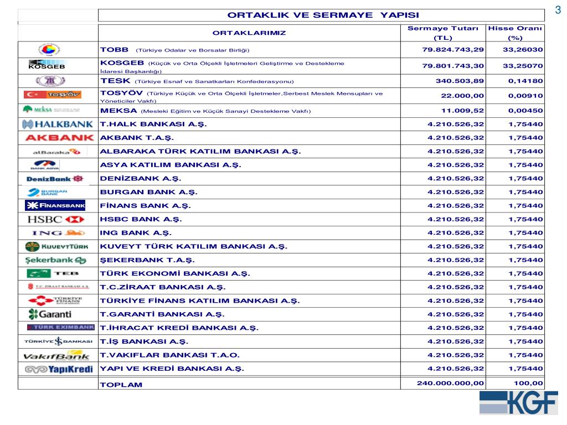Click the VakıfBank logo
Image resolution: width=567 pixels, height=425 pixels.
pos(56,356)
